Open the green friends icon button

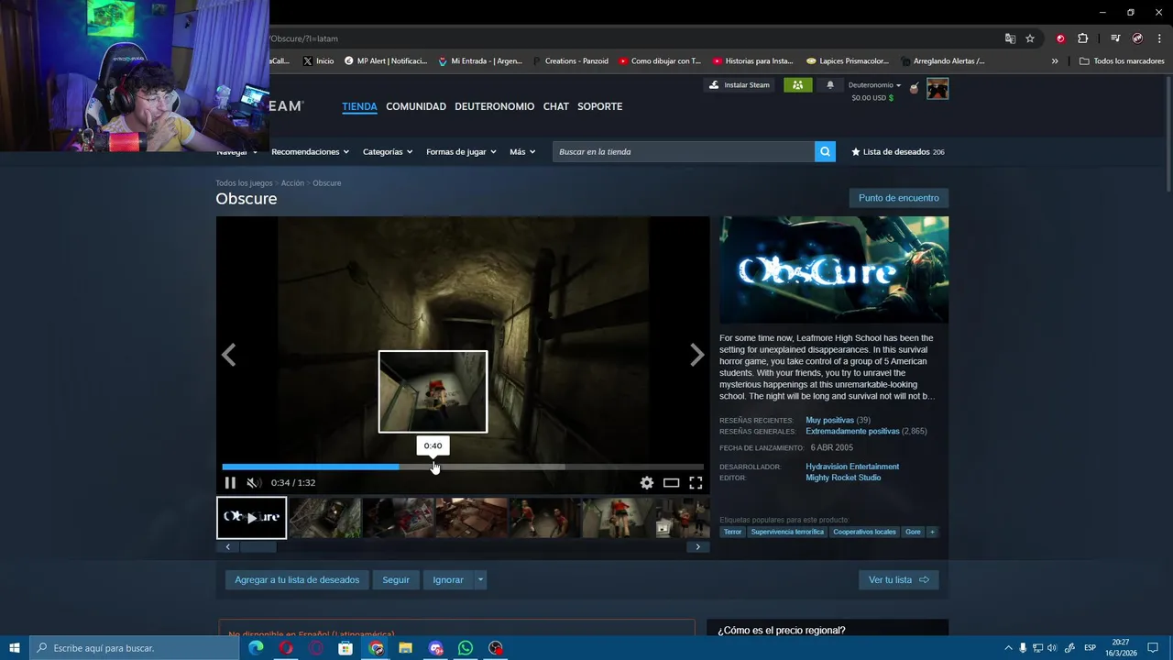[x=797, y=85]
